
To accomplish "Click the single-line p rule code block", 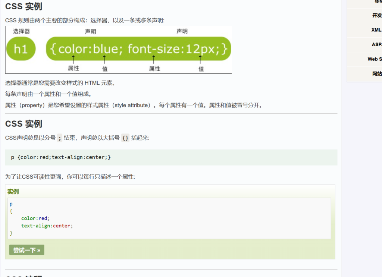I will point(171,157).
